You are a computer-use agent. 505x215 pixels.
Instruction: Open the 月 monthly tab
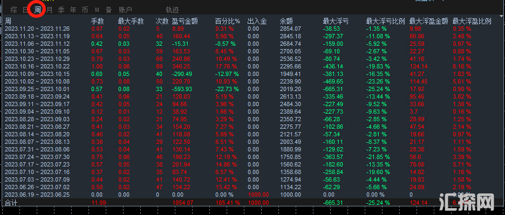pyautogui.click(x=49, y=10)
